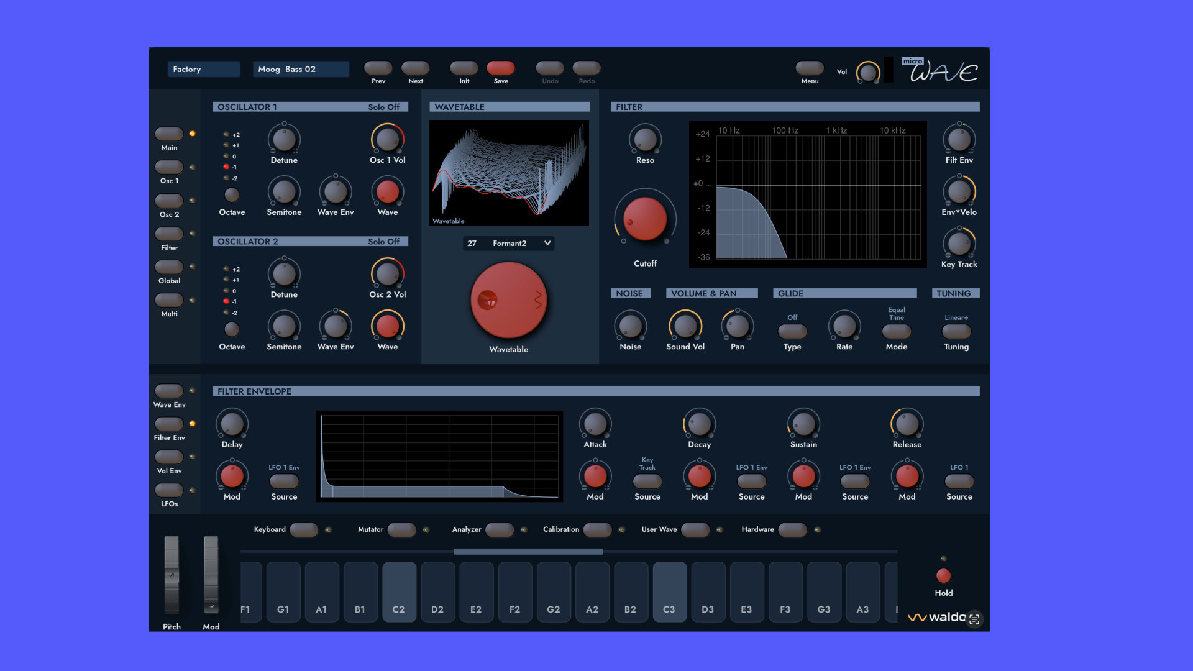Click the Key Track knob

coord(959,244)
